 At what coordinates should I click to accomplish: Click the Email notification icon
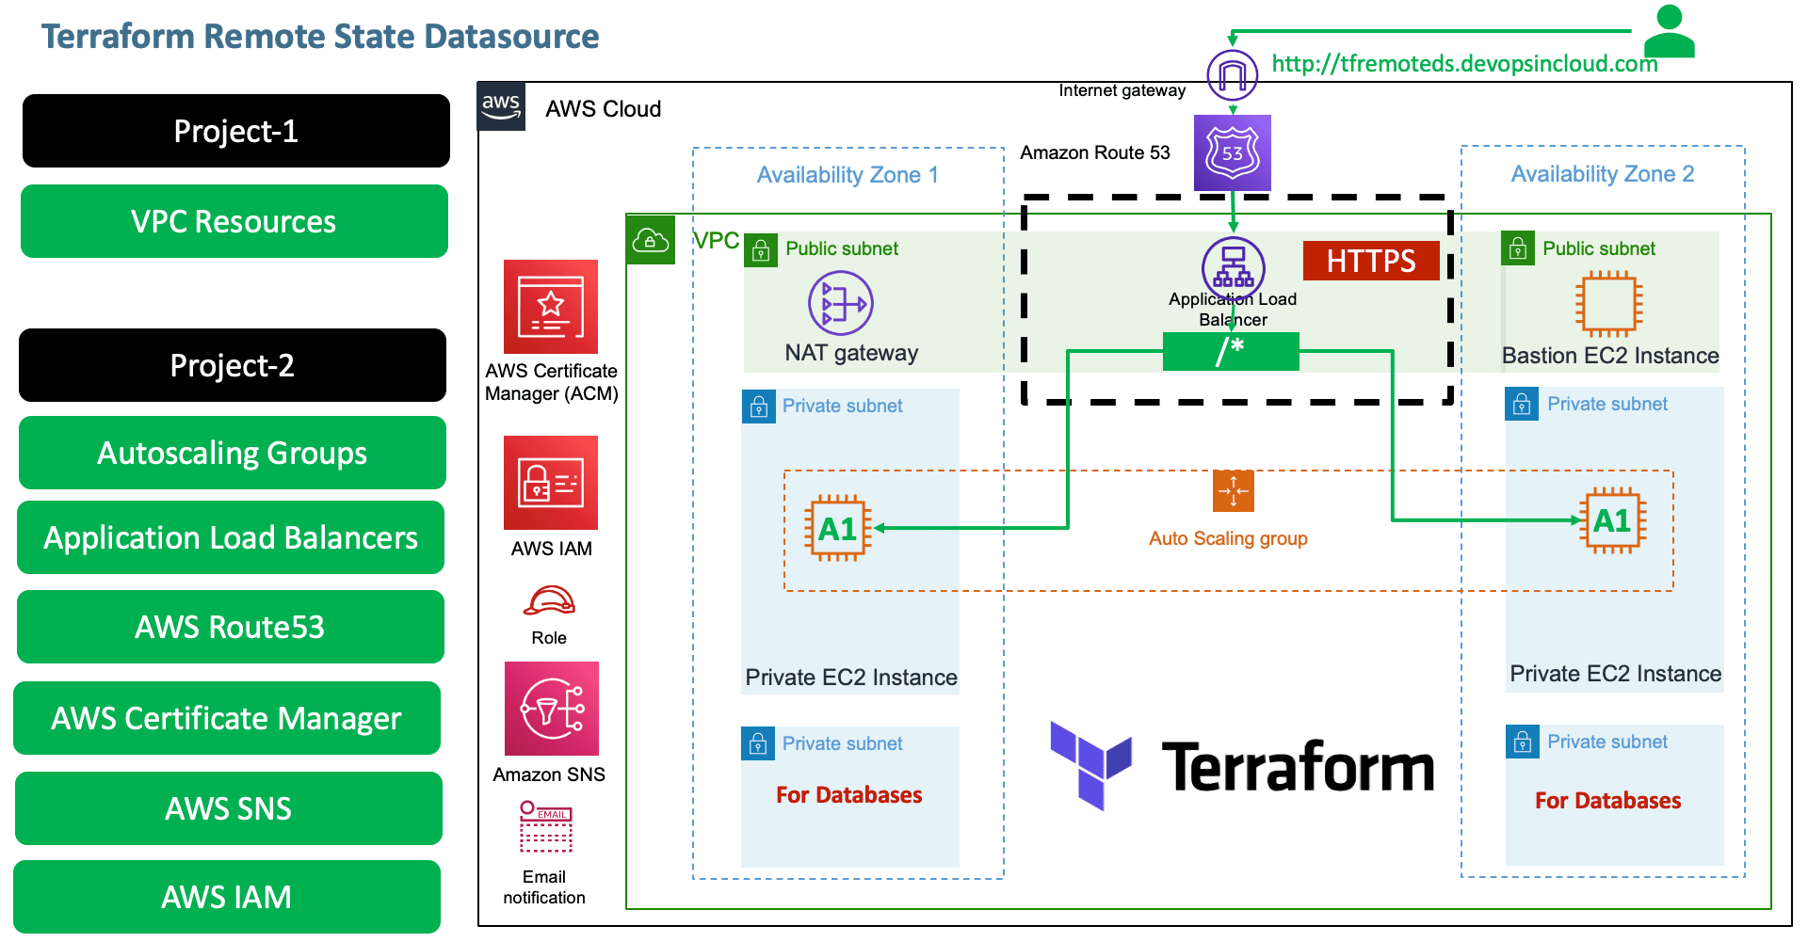pos(546,826)
